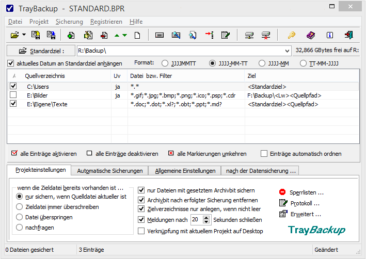The width and height of the screenshot is (366, 259).
Task: Click the picture with magnifier icon
Action: (176, 35)
